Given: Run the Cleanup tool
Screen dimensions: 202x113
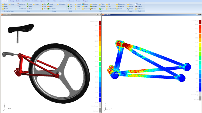Looking at the screenshot, I should 138,4.
